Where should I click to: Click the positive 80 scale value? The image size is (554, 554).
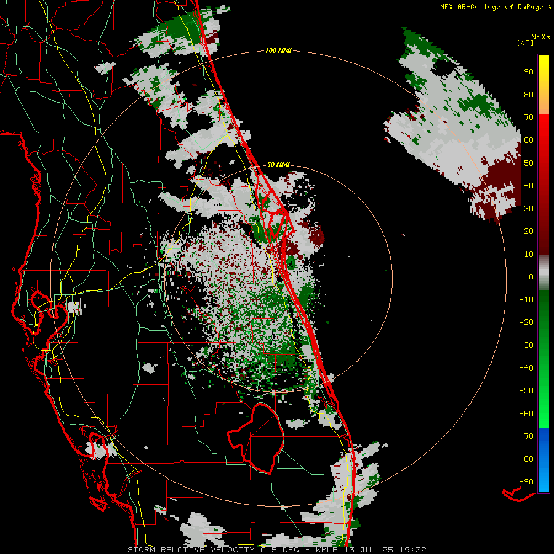click(529, 94)
